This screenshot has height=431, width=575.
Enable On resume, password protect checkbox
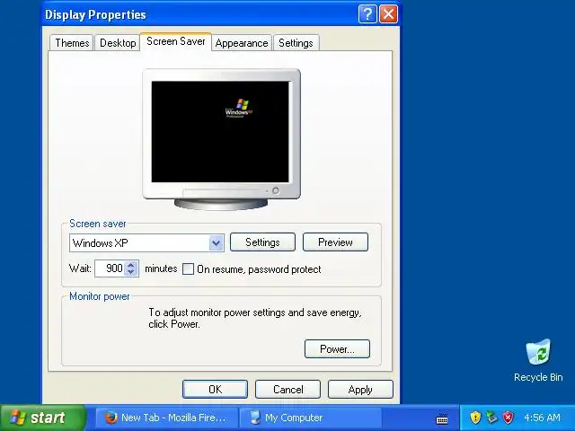tap(188, 269)
